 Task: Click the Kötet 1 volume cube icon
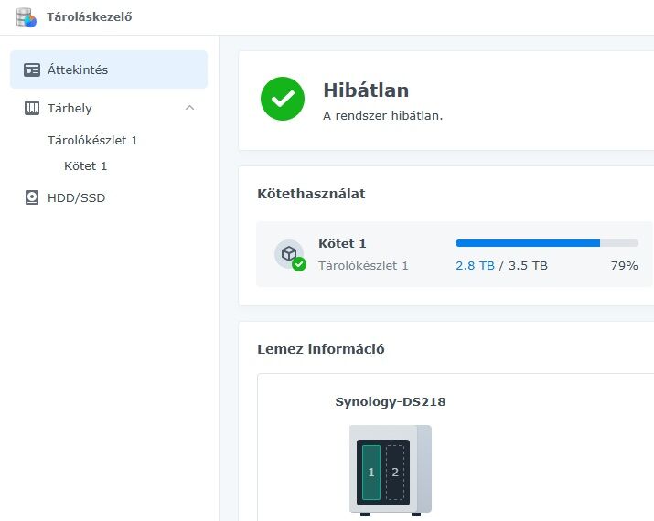point(289,254)
